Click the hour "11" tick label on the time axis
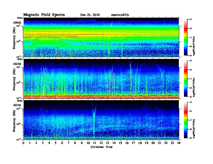 point(95,143)
